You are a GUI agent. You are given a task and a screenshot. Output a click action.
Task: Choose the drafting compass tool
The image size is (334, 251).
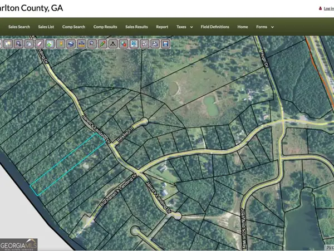(113, 44)
